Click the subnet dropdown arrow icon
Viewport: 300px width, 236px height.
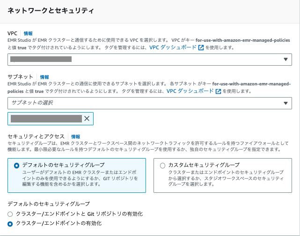[285, 103]
